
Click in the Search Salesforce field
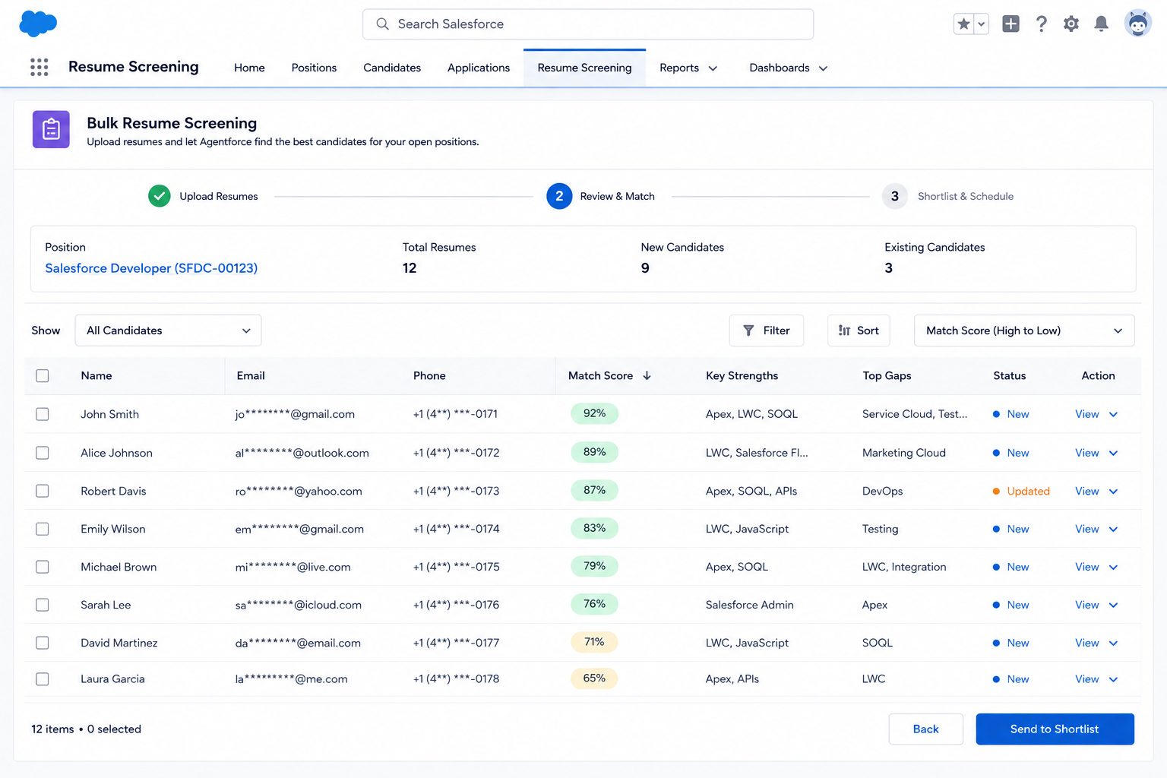click(x=588, y=24)
